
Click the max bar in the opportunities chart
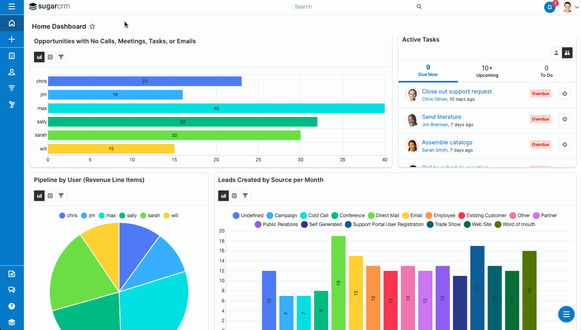point(216,108)
